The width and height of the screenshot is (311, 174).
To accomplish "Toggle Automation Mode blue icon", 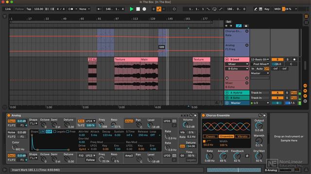I will click(239, 26).
